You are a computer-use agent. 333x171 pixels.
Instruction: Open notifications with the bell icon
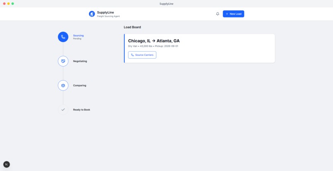pyautogui.click(x=217, y=14)
